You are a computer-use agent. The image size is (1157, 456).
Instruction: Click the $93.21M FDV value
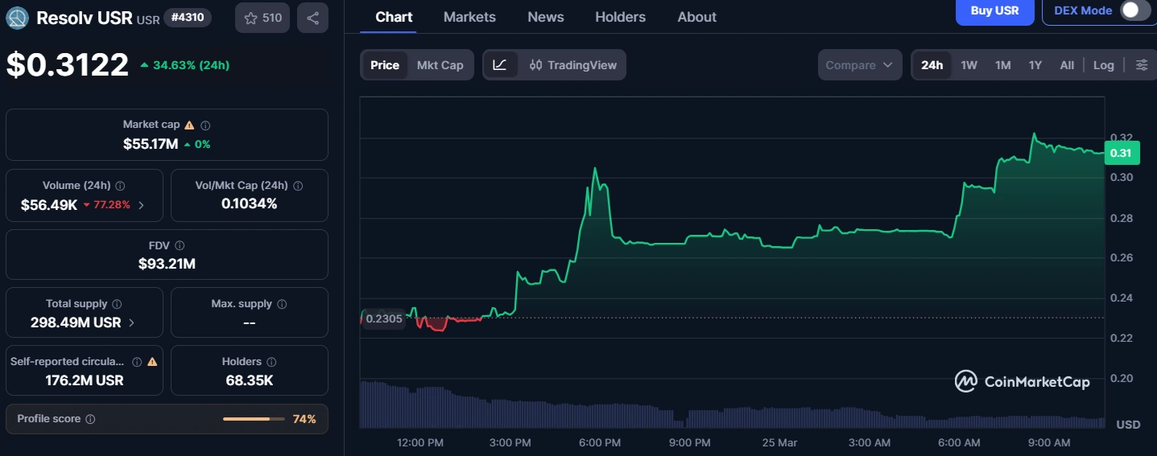click(167, 264)
